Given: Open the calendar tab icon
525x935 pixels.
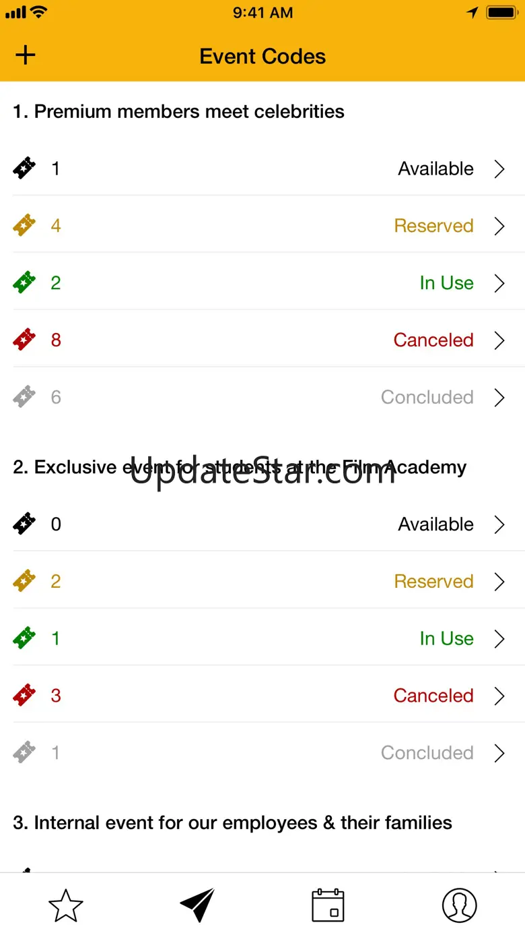Looking at the screenshot, I should (x=328, y=905).
